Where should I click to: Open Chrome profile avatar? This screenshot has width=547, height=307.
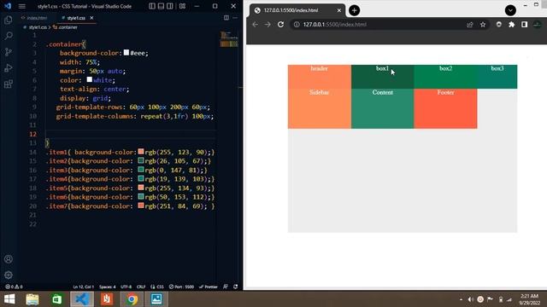[x=538, y=25]
